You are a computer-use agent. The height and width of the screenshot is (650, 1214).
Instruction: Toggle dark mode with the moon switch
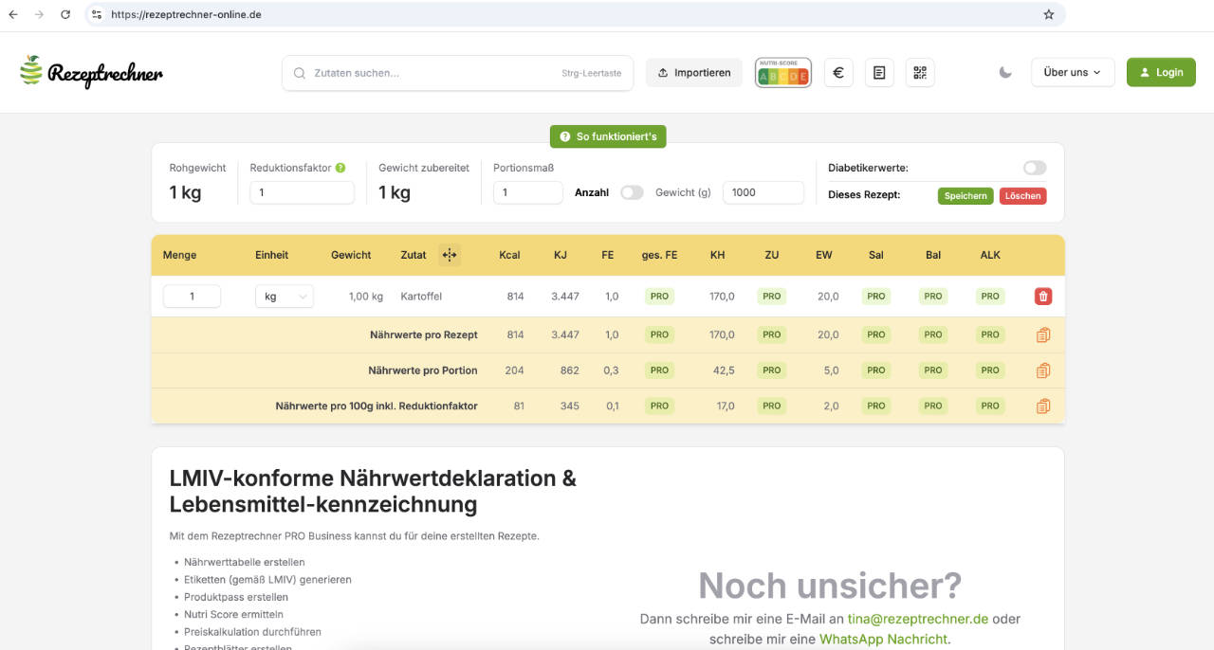tap(1004, 72)
